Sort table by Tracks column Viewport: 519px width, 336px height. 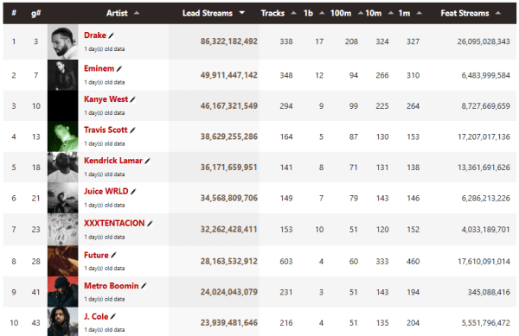coord(272,13)
